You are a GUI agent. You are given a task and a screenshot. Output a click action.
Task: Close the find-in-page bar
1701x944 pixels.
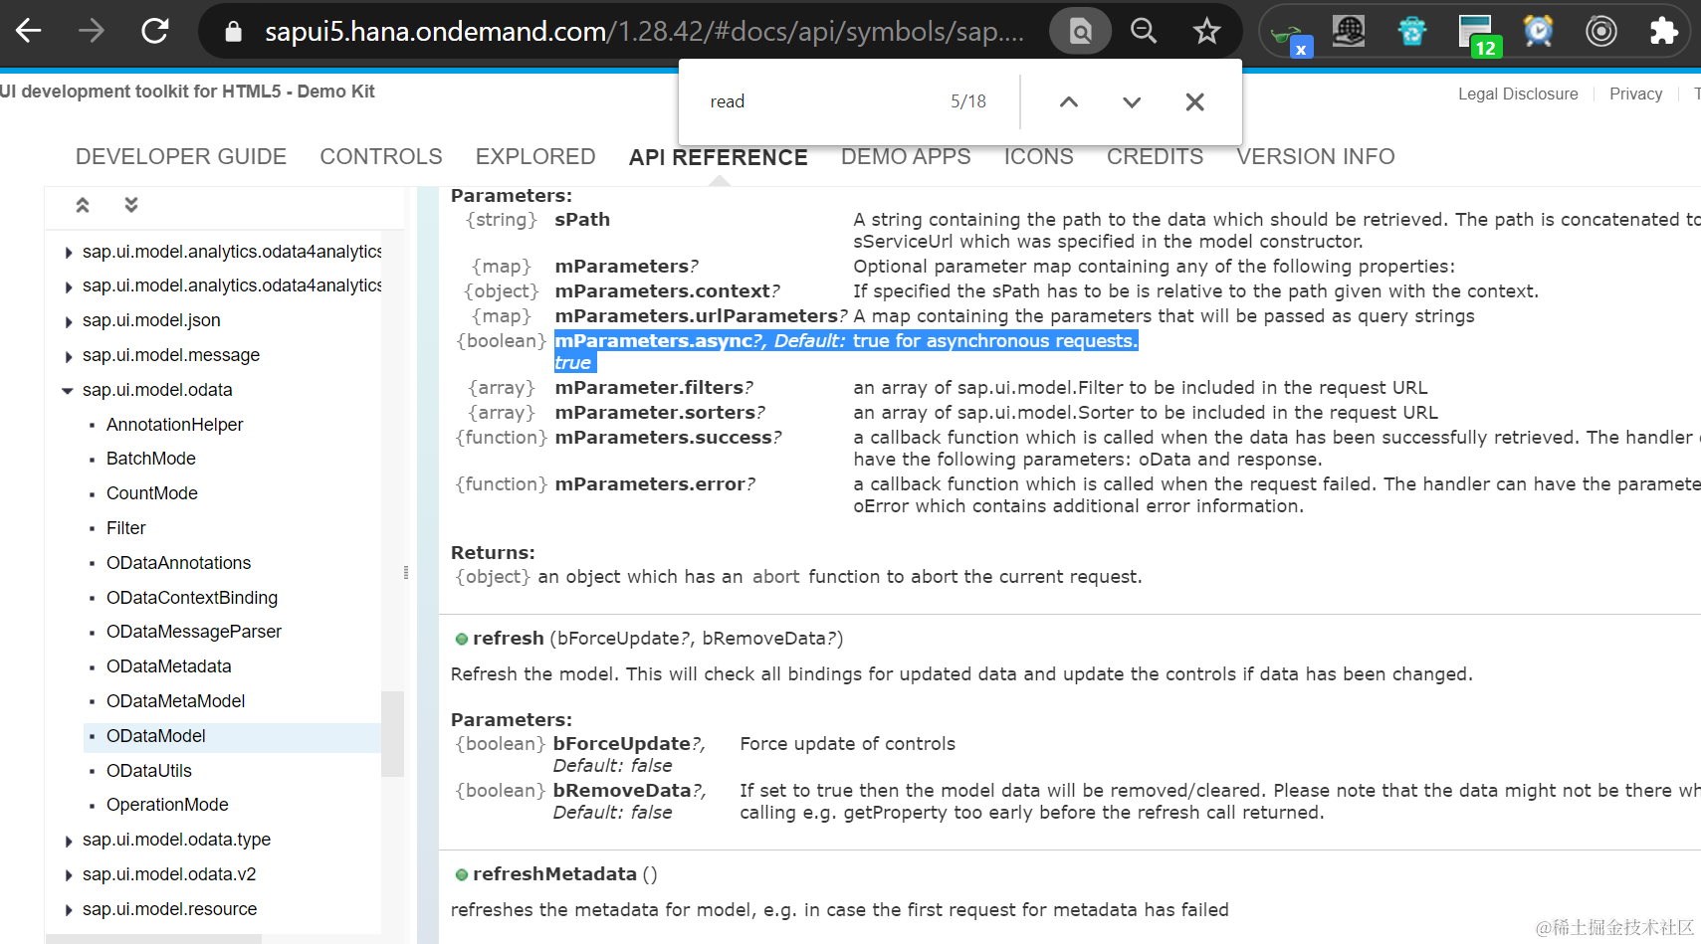(x=1195, y=101)
